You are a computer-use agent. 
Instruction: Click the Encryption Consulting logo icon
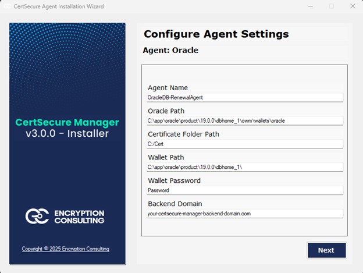click(37, 217)
